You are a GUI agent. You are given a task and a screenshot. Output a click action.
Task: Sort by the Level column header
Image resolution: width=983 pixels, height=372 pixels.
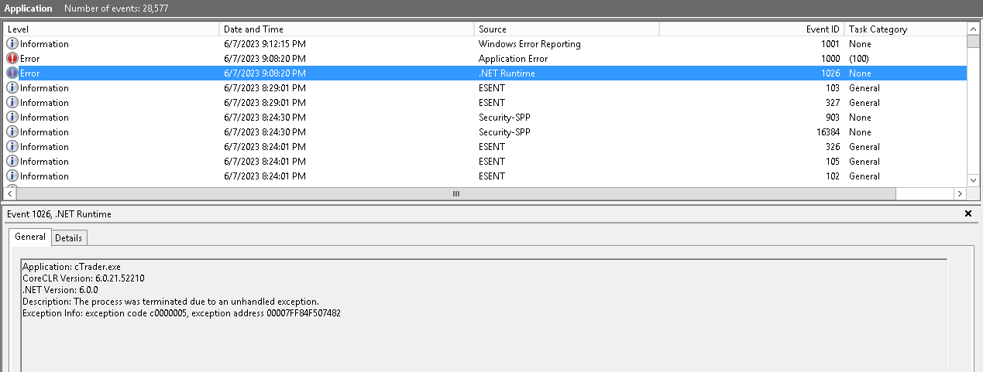112,29
